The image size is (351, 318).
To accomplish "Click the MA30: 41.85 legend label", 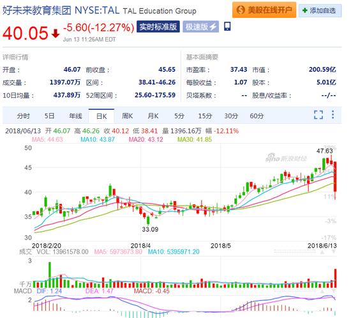I will (x=195, y=139).
